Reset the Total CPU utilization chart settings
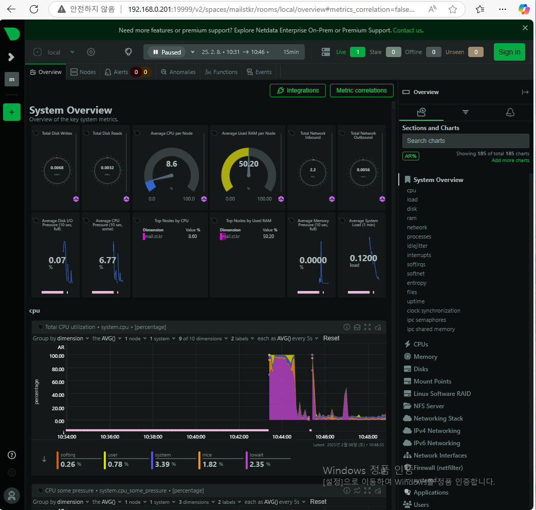 pyautogui.click(x=331, y=338)
